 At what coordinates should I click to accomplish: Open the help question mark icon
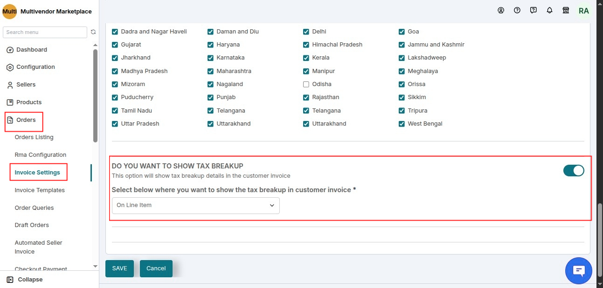pos(517,10)
